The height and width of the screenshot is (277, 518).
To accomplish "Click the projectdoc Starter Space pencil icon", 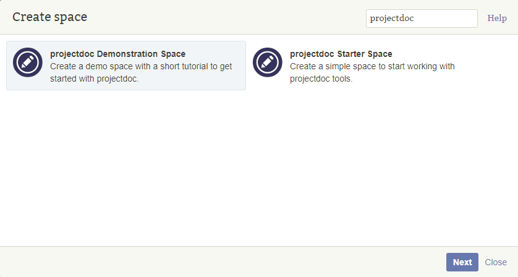I will pyautogui.click(x=268, y=62).
